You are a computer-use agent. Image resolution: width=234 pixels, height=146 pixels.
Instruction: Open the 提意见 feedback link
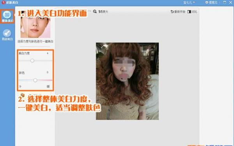coord(211,2)
